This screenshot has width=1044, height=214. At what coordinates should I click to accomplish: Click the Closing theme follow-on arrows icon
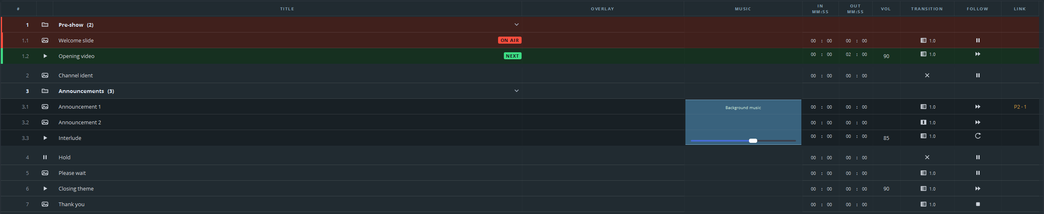(x=978, y=188)
